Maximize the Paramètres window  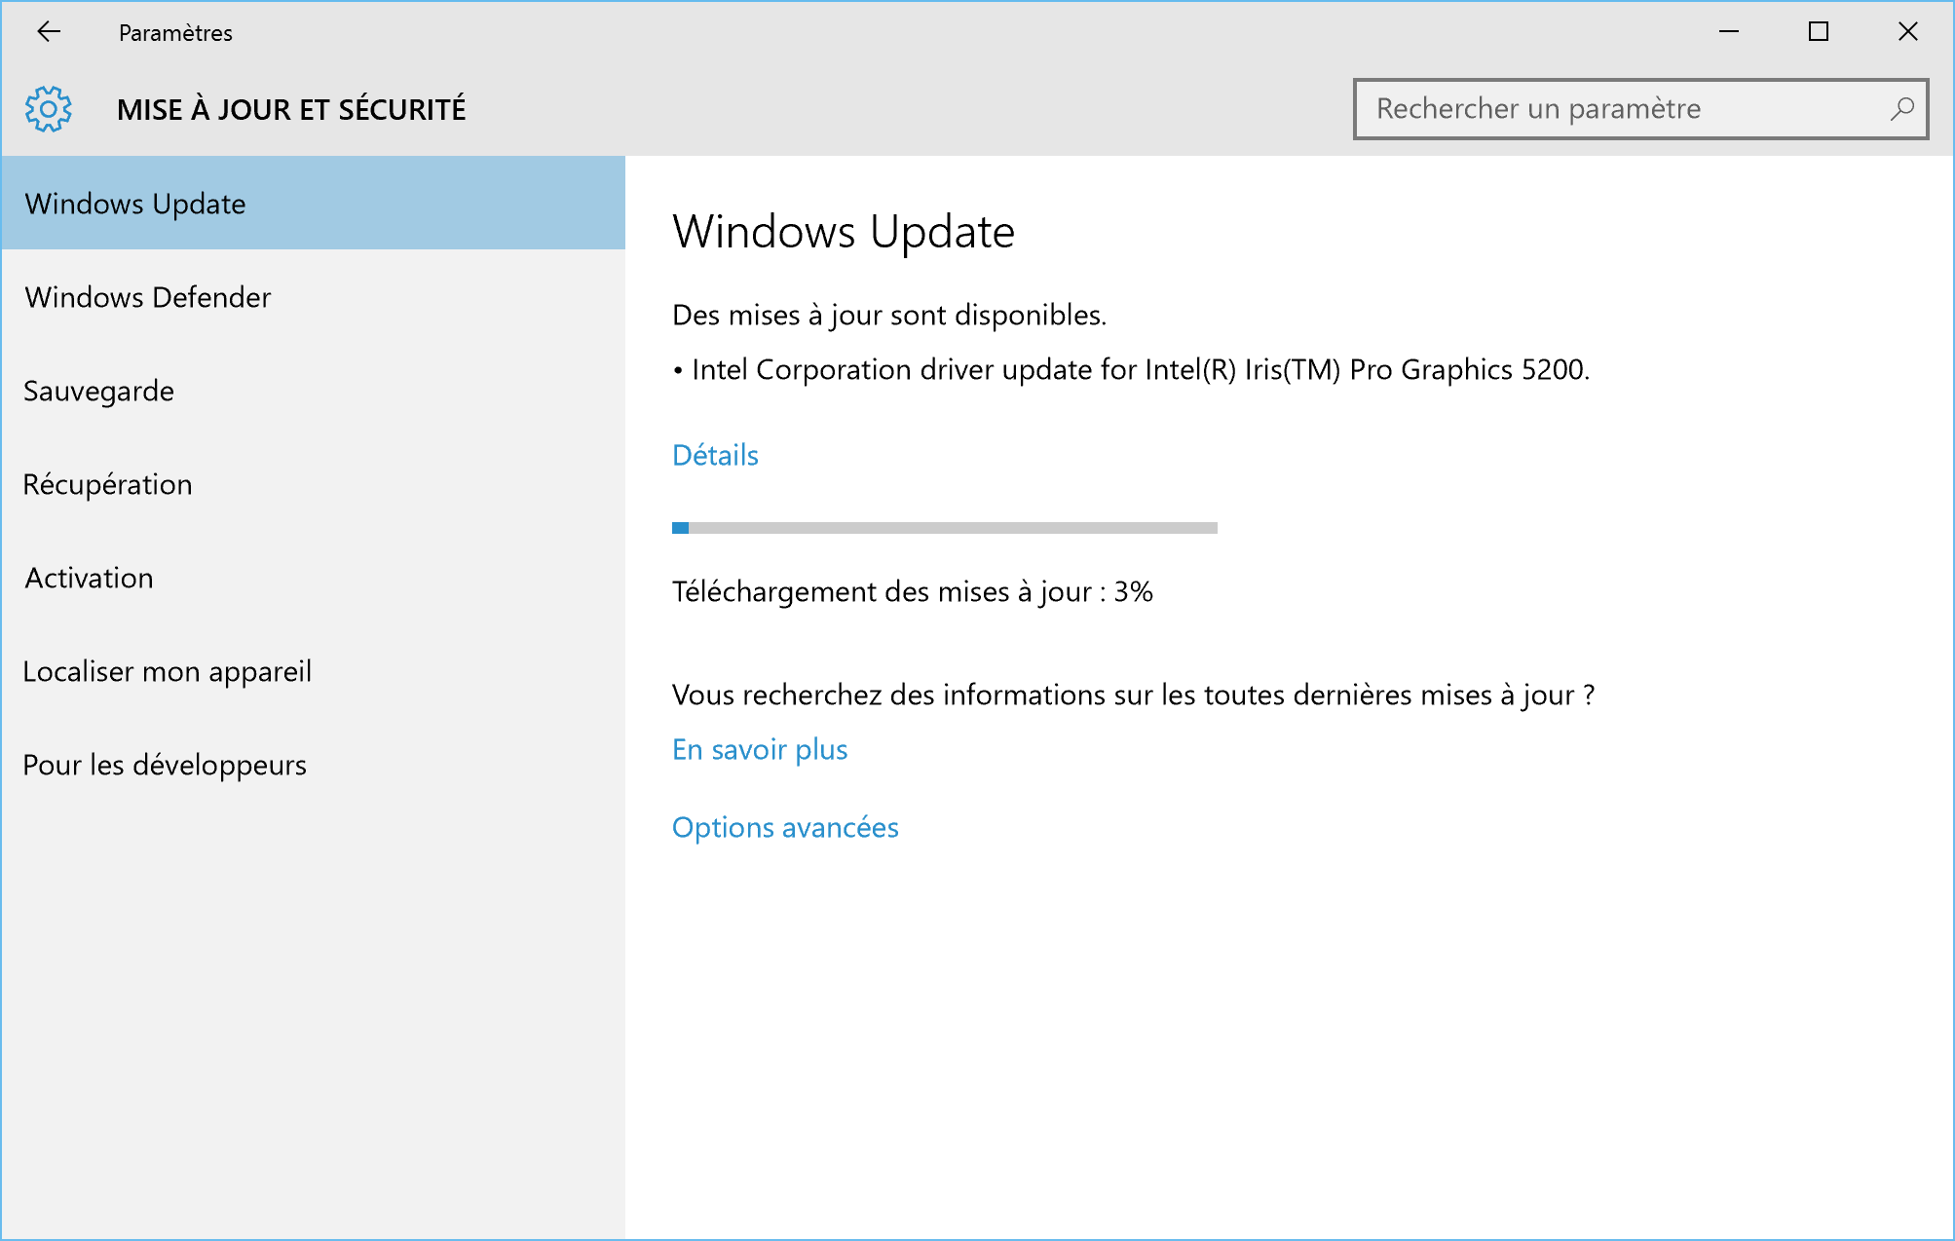(x=1819, y=32)
